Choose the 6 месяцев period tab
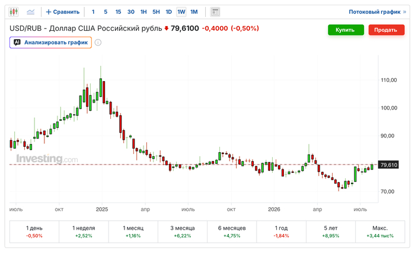The width and height of the screenshot is (415, 254). click(x=232, y=232)
